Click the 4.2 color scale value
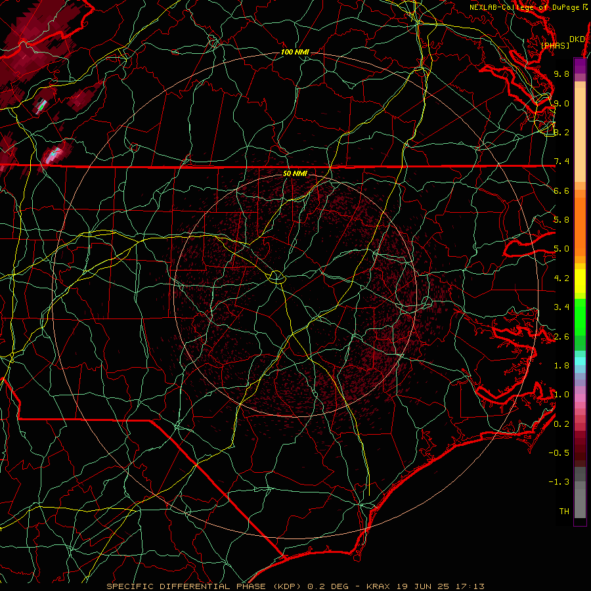This screenshot has width=591, height=591. coord(561,278)
